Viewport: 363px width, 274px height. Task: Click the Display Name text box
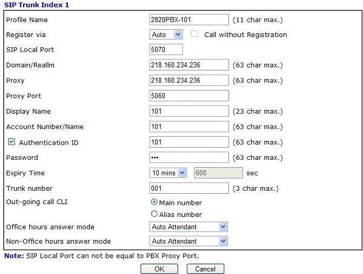pos(189,111)
